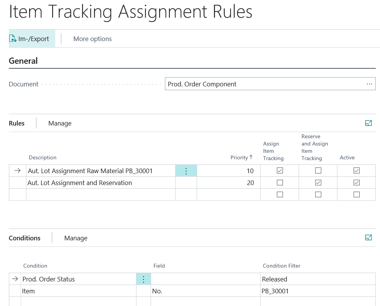Expand Conditions part to full view icon
Image resolution: width=380 pixels, height=306 pixels.
click(x=368, y=238)
